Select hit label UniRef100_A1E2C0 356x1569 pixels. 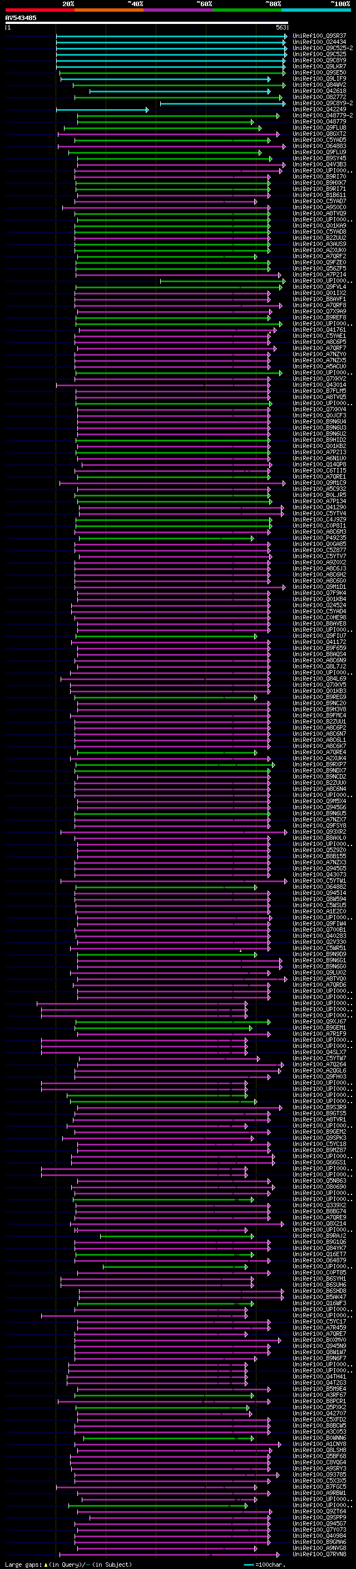click(319, 911)
